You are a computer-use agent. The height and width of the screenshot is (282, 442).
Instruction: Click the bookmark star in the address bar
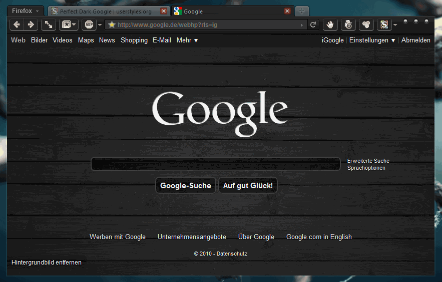coord(112,25)
